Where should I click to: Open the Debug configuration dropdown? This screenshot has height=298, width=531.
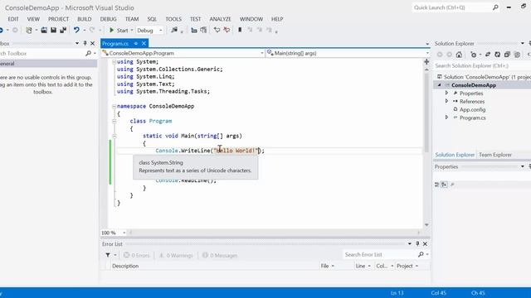[149, 30]
